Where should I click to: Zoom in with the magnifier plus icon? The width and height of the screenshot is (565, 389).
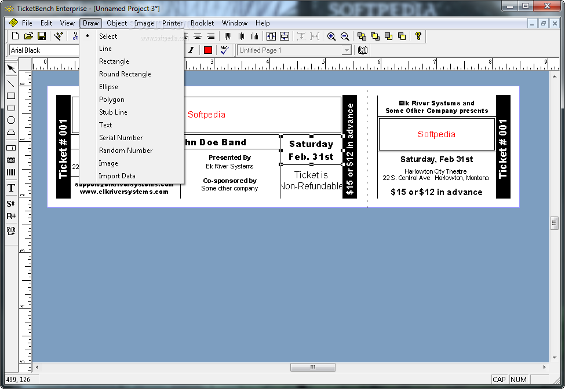331,36
